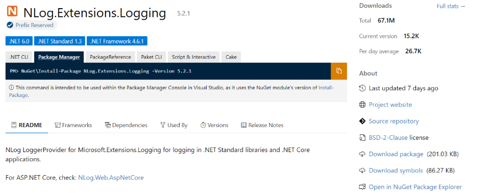
Task: Click the Last updated history icon
Action: [x=362, y=88]
